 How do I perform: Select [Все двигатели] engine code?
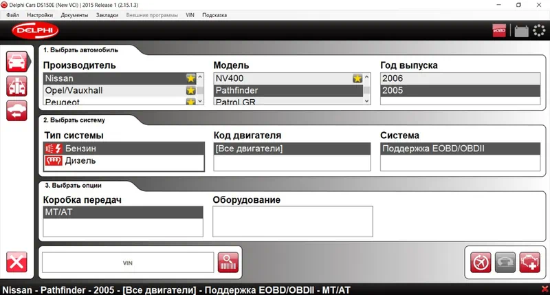[291, 149]
